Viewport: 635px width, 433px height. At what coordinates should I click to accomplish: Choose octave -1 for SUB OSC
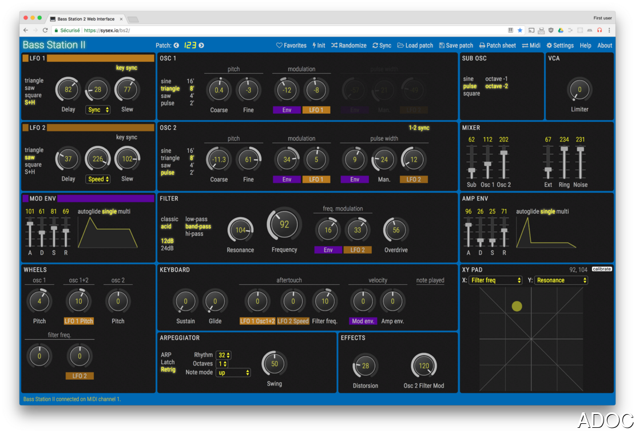[496, 78]
